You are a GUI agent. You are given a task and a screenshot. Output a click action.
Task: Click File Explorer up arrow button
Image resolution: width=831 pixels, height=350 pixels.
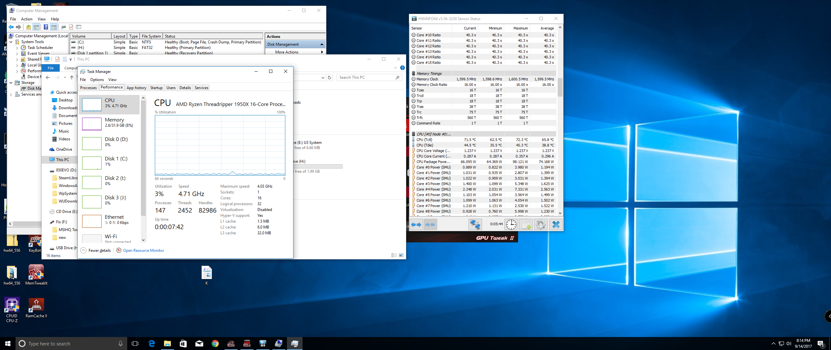(72, 77)
